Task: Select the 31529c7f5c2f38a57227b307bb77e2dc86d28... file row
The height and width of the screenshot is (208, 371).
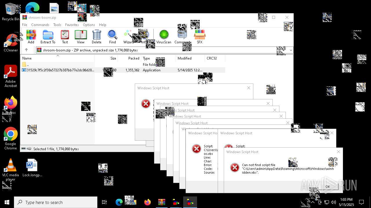Action: point(123,70)
